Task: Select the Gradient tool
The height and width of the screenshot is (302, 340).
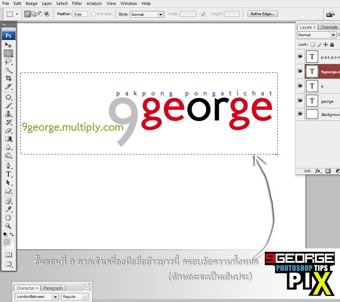Action: [x=8, y=139]
